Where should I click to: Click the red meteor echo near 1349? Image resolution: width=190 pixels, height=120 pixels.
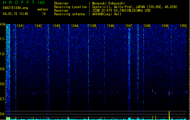(169, 93)
